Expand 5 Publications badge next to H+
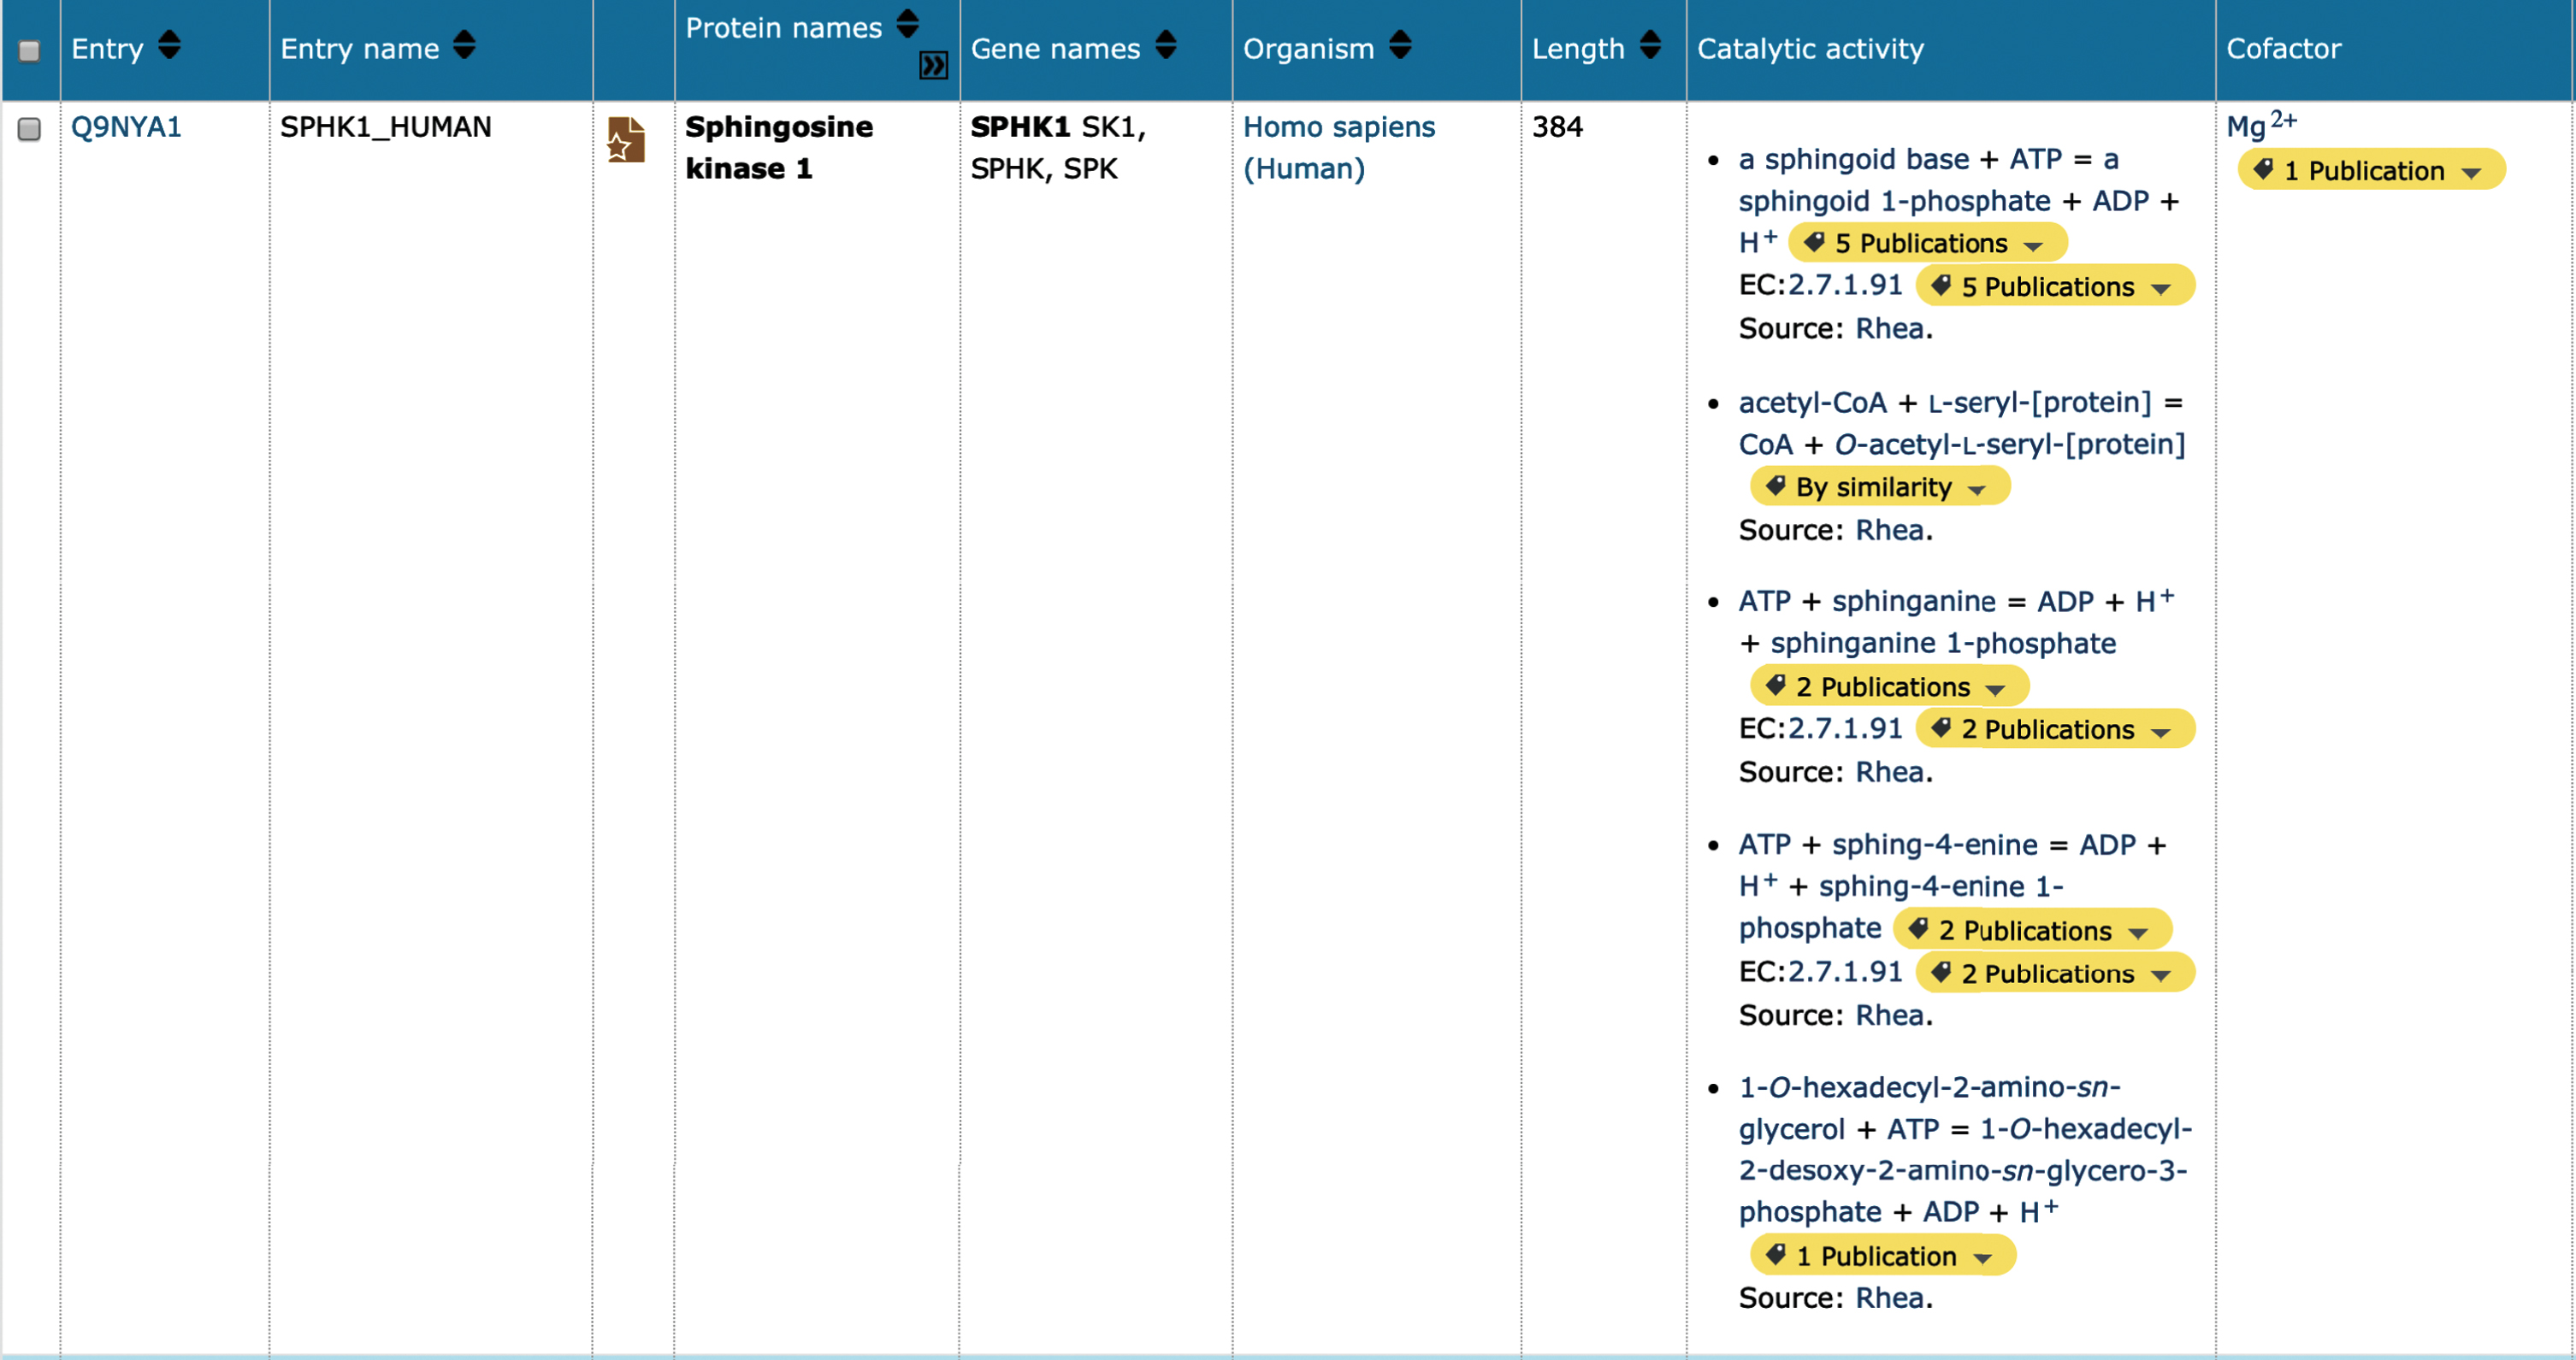 [1927, 244]
